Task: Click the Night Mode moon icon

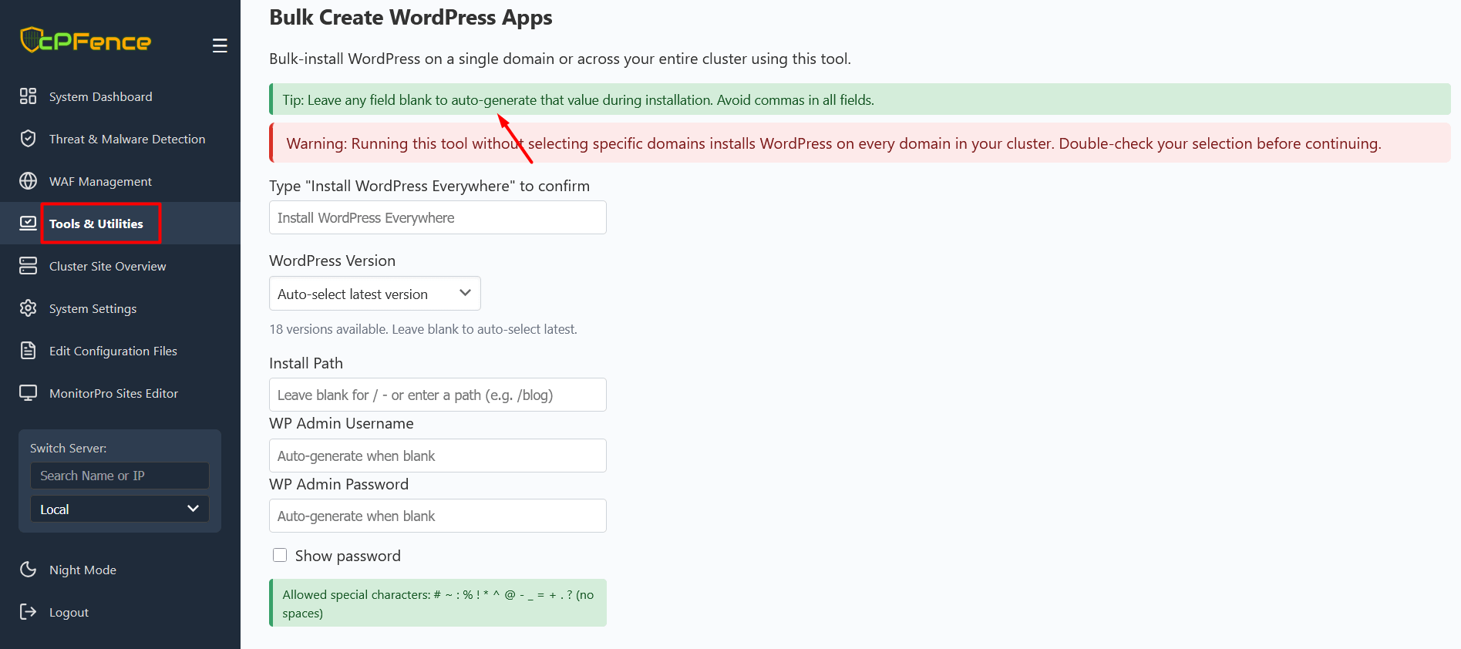Action: [x=29, y=570]
